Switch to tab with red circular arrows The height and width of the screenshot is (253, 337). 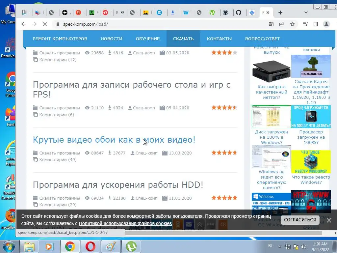click(105, 13)
